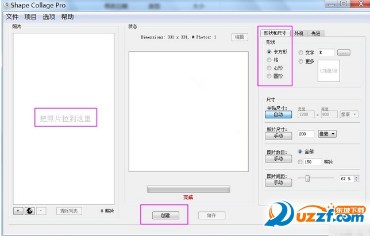
Task: Open the 文件 menu
Action: click(12, 17)
